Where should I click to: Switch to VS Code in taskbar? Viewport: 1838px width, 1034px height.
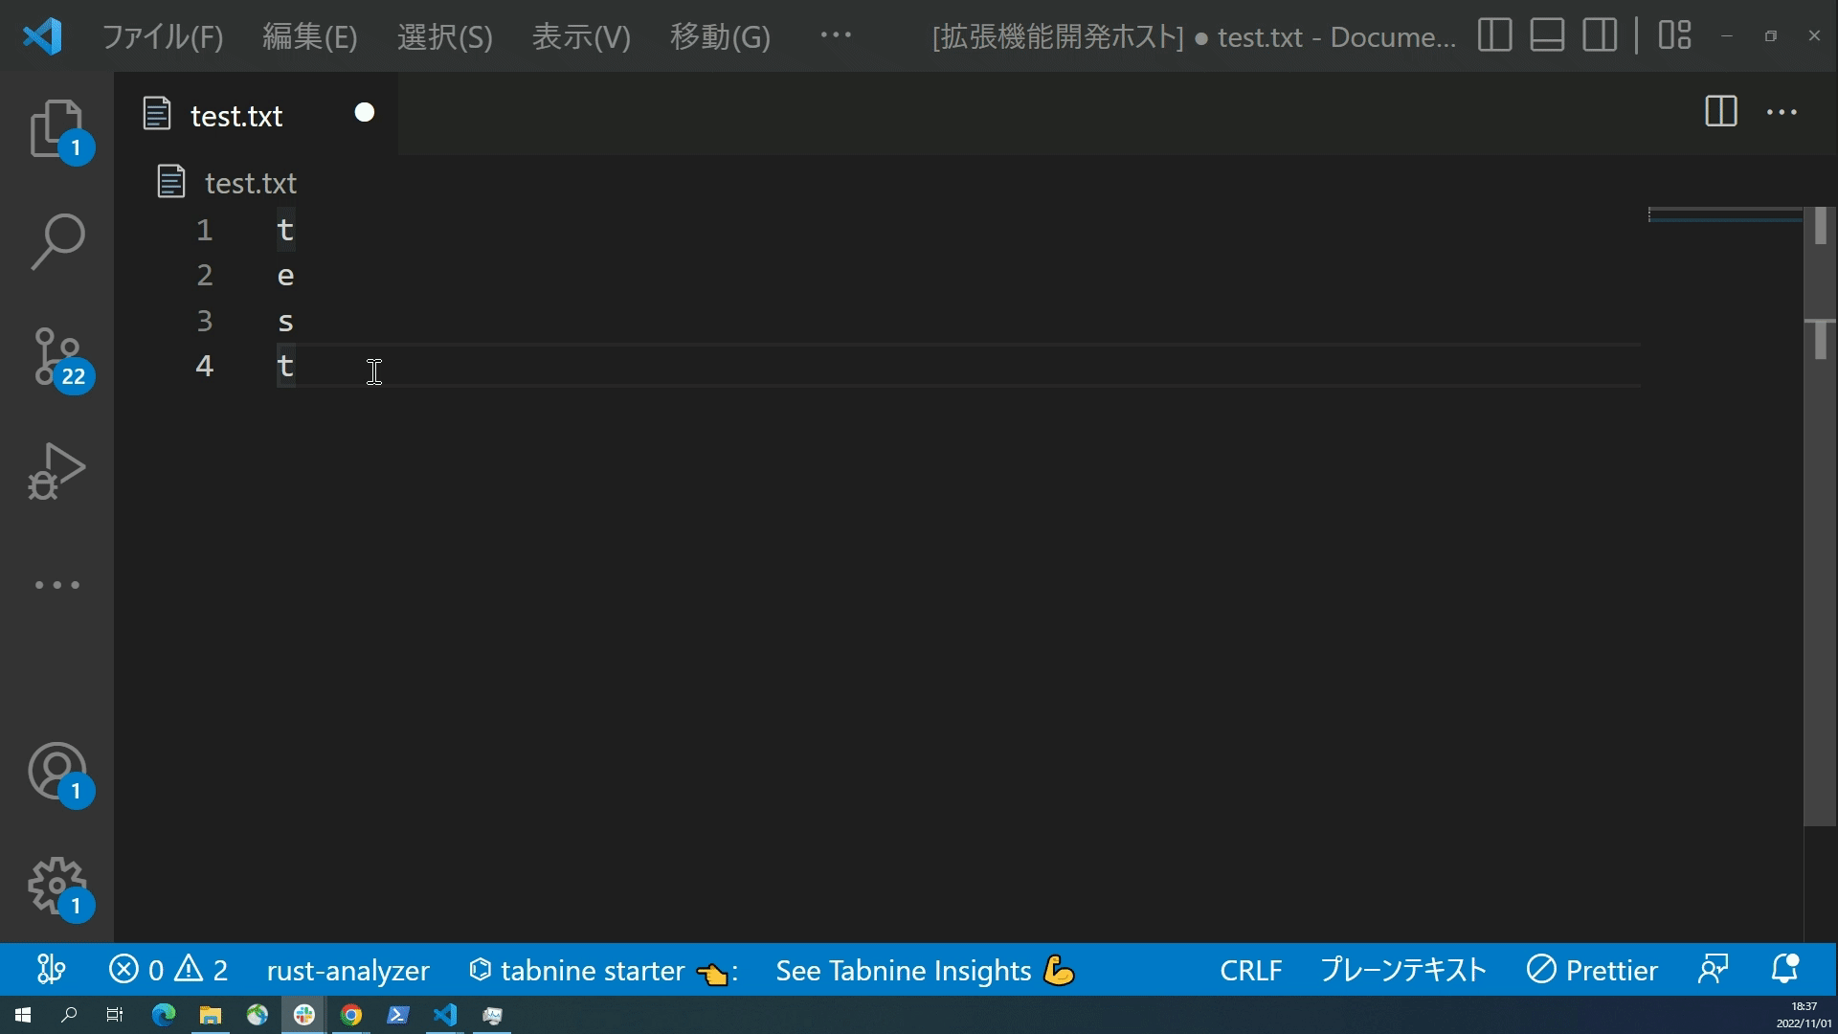[x=445, y=1015]
